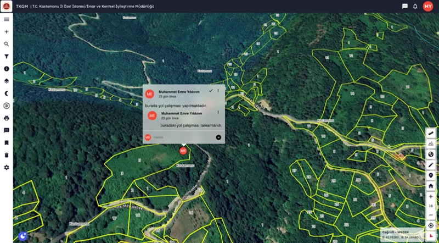This screenshot has height=243, width=439.
Task: Open the reply comment's three-dot options menu
Action: [x=218, y=112]
